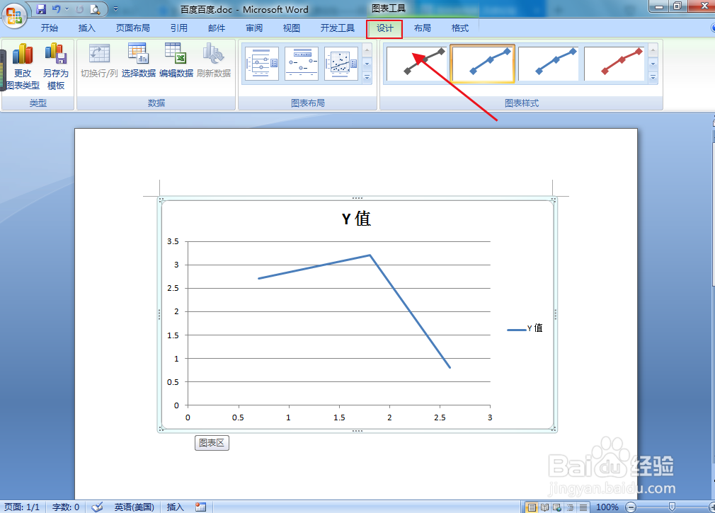Screen dimensions: 715x513
Task: Click the macro recording icon in status bar
Action: click(200, 507)
